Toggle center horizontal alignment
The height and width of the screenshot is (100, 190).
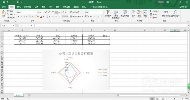click(56, 16)
